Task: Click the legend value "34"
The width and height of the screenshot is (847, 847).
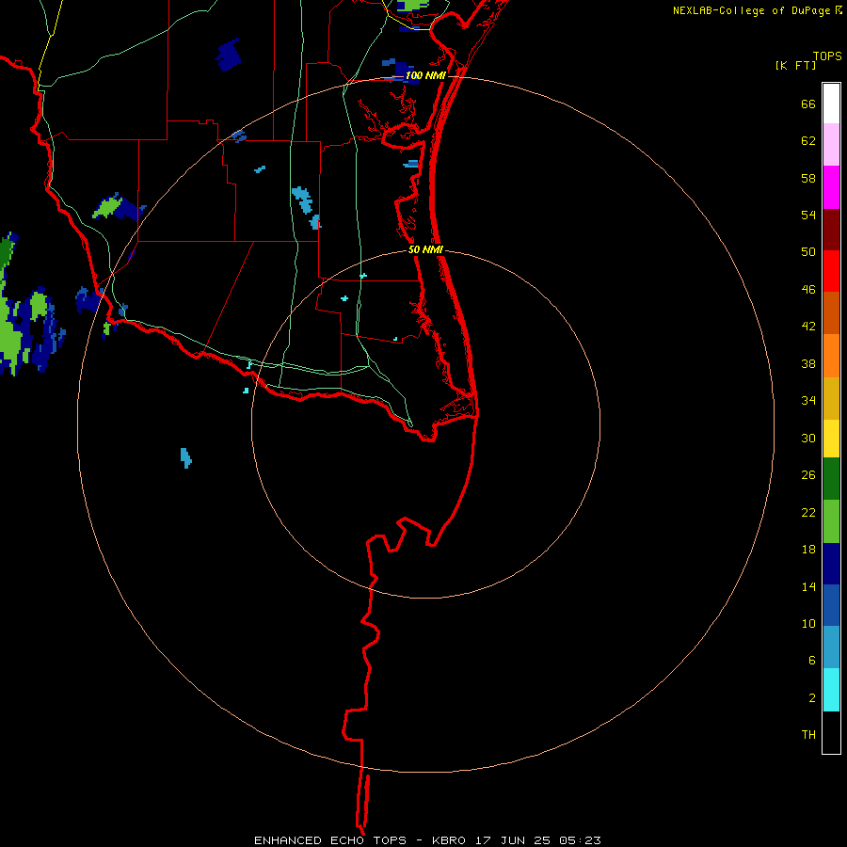Action: pyautogui.click(x=808, y=401)
